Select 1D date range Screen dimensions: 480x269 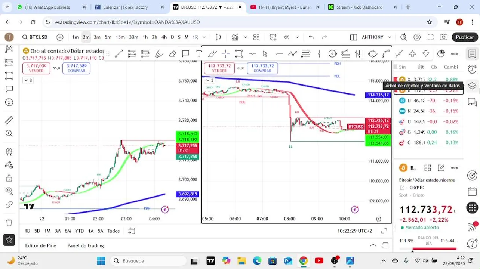click(27, 231)
